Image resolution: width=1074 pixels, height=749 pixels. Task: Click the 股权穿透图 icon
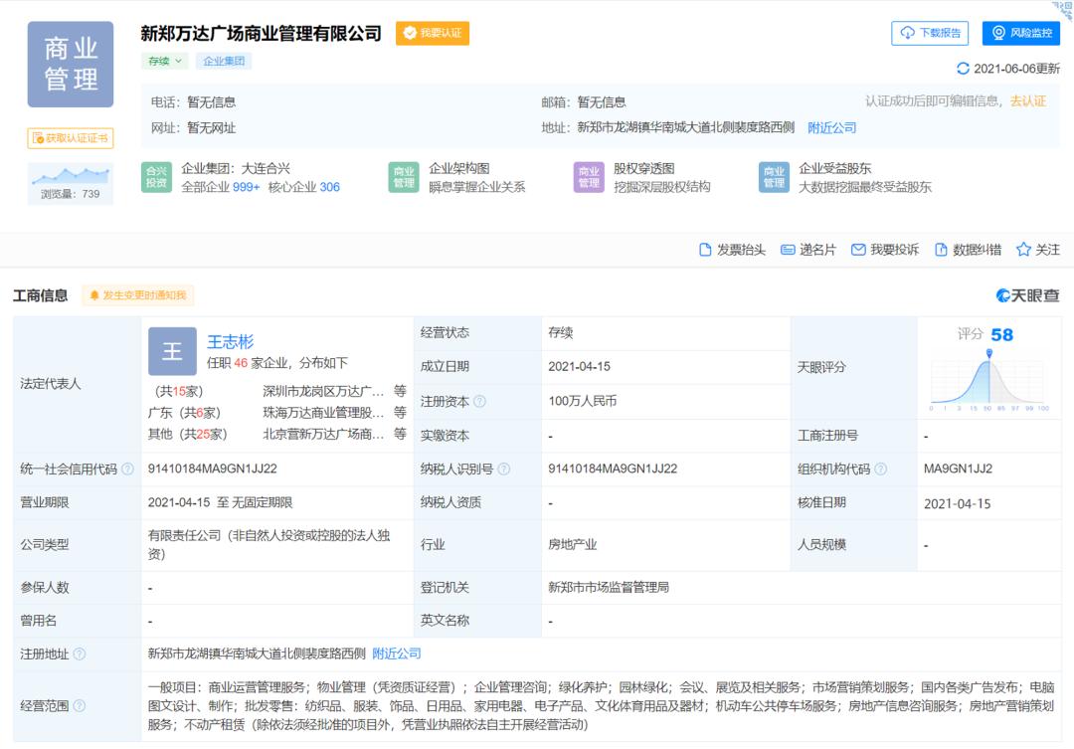coord(589,177)
